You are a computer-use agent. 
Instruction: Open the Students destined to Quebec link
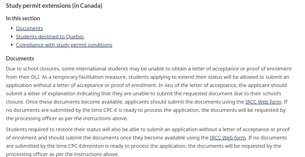[50, 37]
